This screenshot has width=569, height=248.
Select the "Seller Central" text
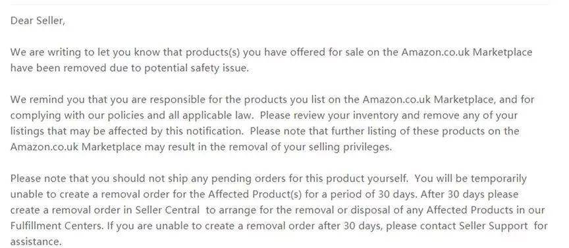click(x=167, y=210)
